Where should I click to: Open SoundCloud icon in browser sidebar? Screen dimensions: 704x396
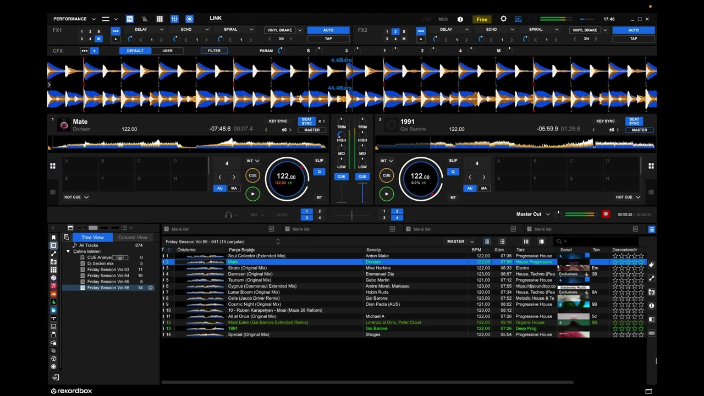(53, 294)
